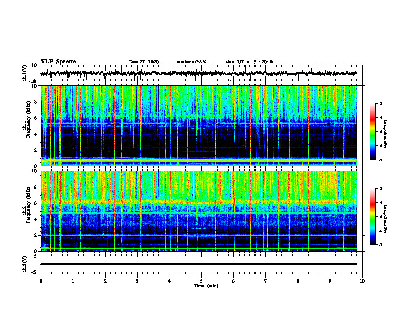Click the "Time (min)" axis label

pos(206,286)
